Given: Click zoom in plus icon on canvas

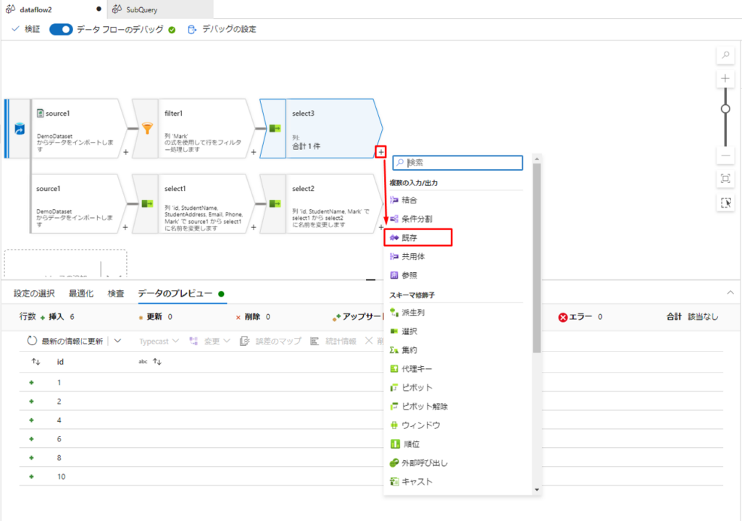Looking at the screenshot, I should [x=725, y=78].
